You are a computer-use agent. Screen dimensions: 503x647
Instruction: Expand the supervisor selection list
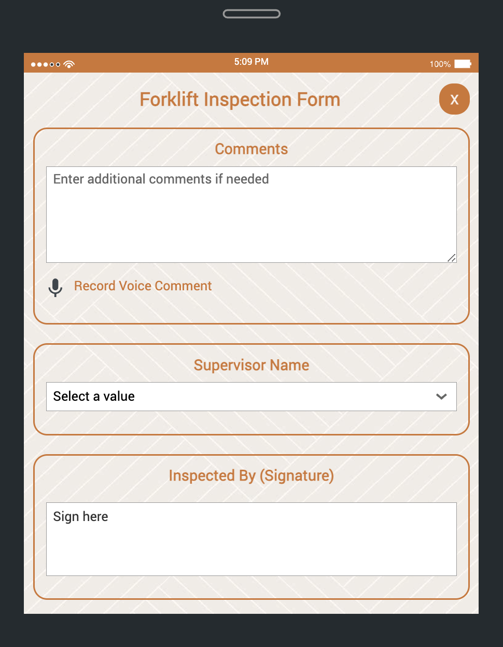[252, 396]
